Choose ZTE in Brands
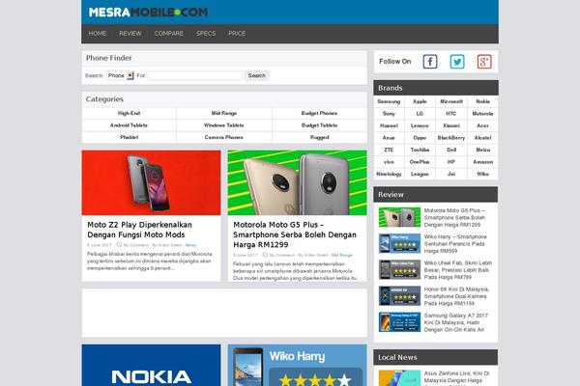The height and width of the screenshot is (386, 580). (x=389, y=150)
